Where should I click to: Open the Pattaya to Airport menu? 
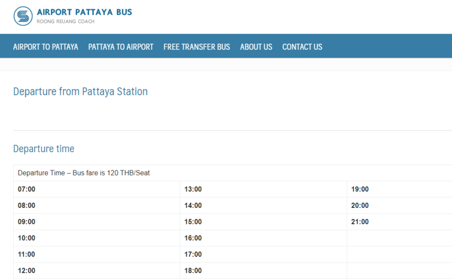121,47
